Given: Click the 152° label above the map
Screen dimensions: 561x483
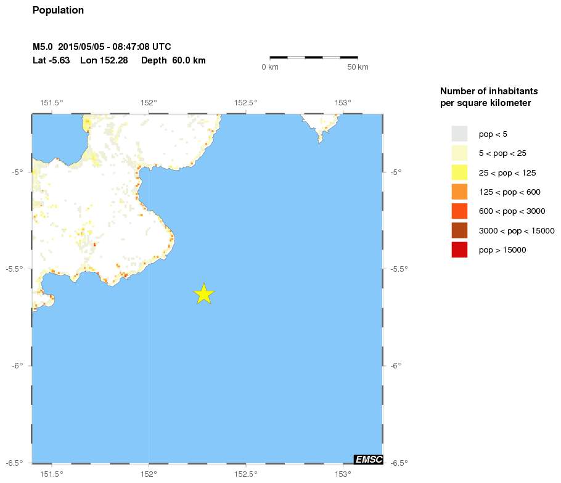Looking at the screenshot, I should pos(149,103).
